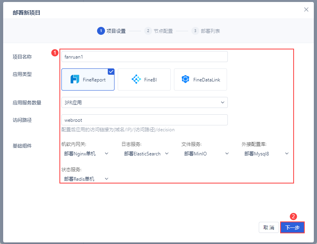317x244 pixels.
Task: Click the 下一步 button
Action: 292,227
